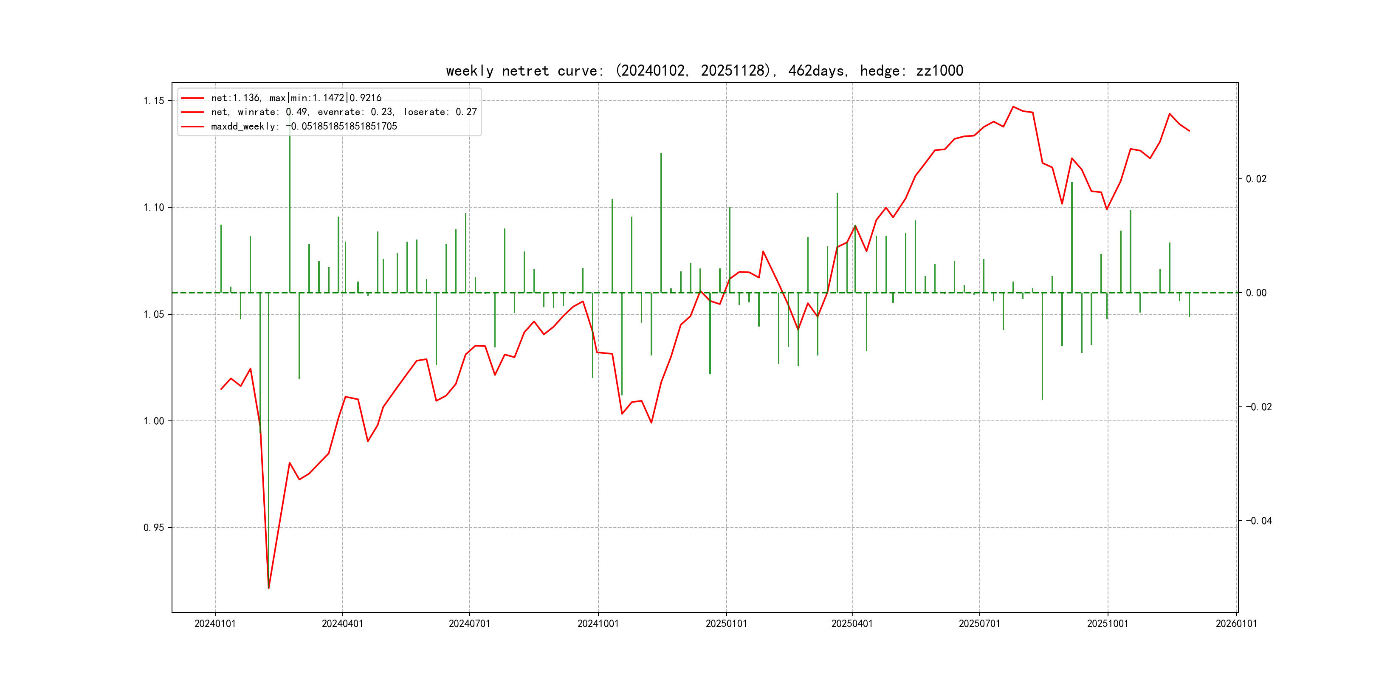This screenshot has width=1376, height=688.
Task: Click the 20251001 x-axis label
Action: click(x=1107, y=624)
